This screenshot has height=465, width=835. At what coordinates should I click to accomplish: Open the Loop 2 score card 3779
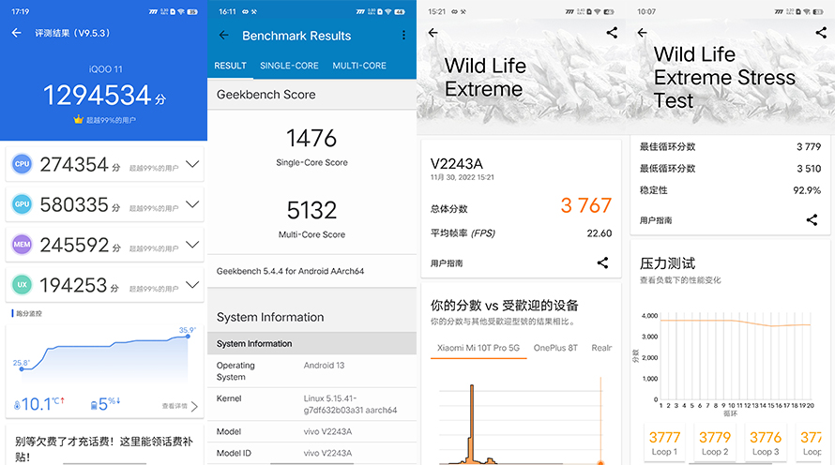(715, 442)
